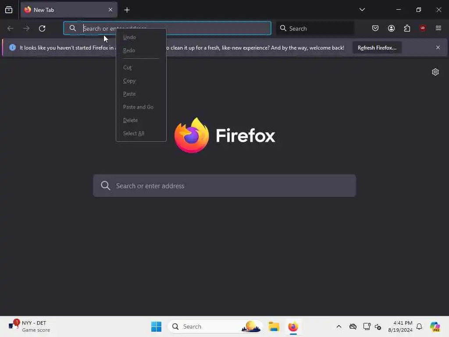Focus the address bar field
Viewport: 449px width, 337px height.
tap(167, 28)
